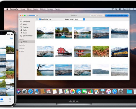This screenshot has width=136, height=109.
Task: Open the Resim menu
Action: point(36,9)
